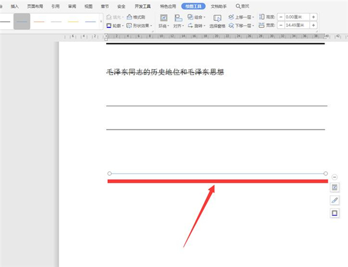The width and height of the screenshot is (348, 267).
Task: Switch to the Review (审阅) tab
Action: pos(71,6)
